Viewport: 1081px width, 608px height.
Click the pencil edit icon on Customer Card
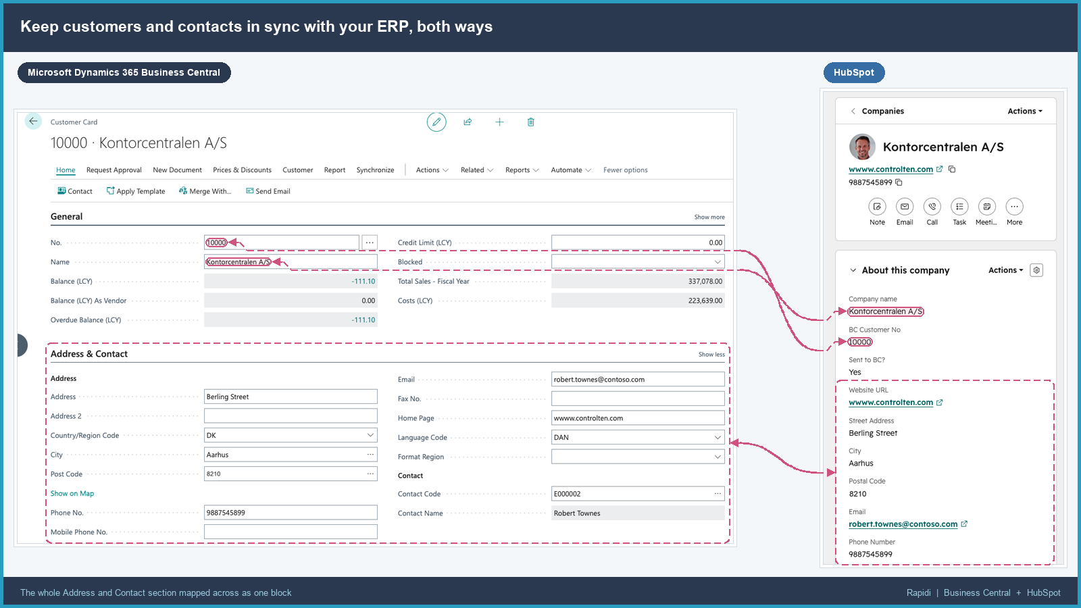[x=436, y=122]
